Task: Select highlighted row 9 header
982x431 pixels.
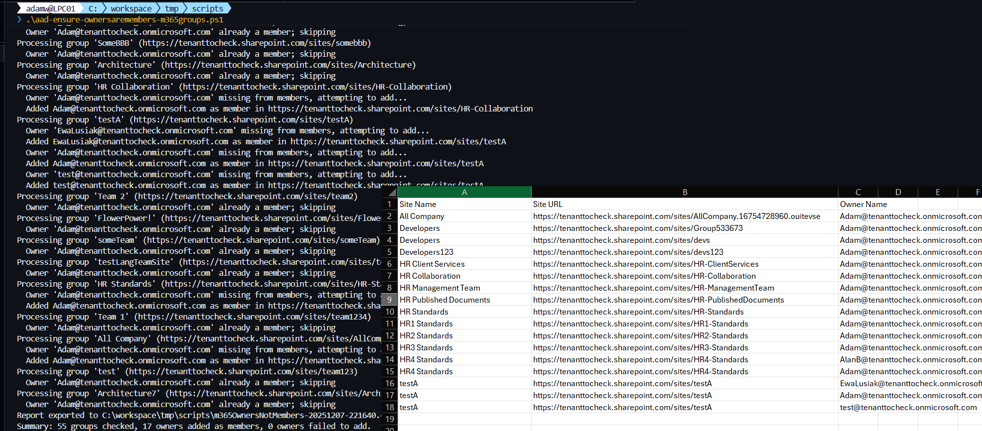Action: 390,300
